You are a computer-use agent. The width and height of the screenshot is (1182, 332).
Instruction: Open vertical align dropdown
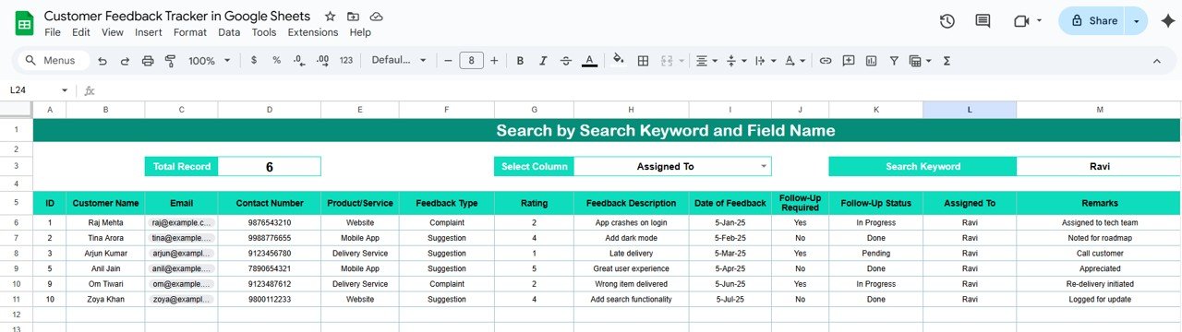tap(736, 61)
